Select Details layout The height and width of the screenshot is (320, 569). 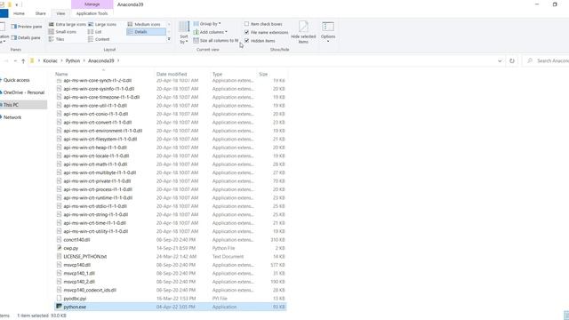[146, 32]
